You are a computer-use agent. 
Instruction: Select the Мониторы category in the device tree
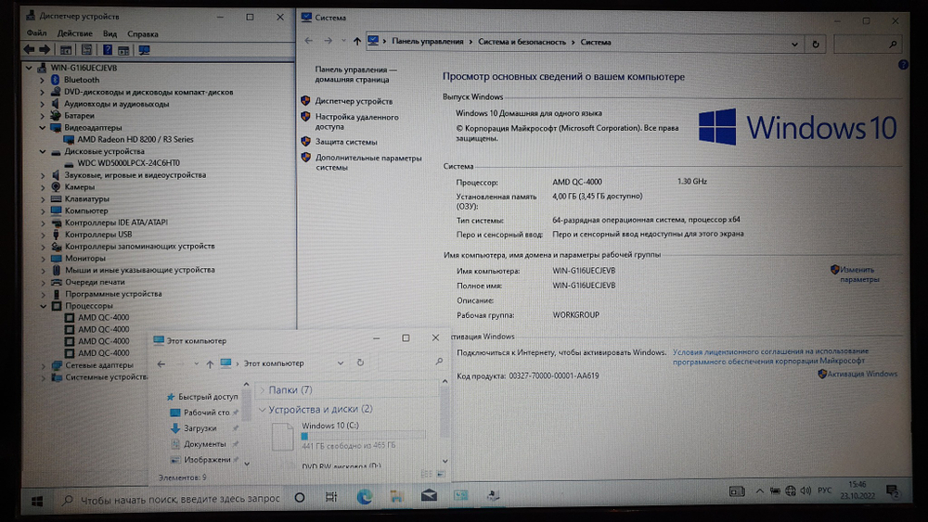tap(85, 259)
